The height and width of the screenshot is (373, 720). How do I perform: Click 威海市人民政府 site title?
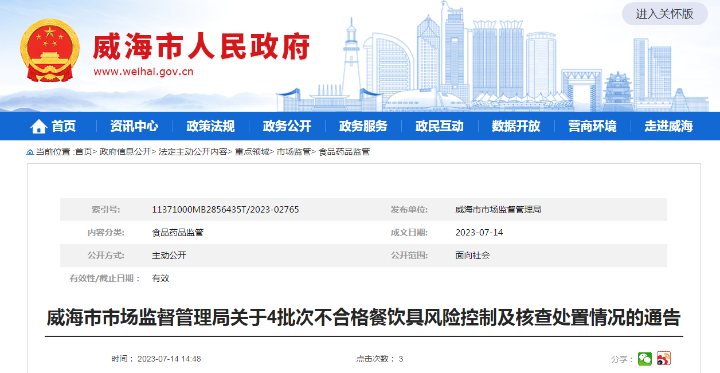pyautogui.click(x=201, y=46)
